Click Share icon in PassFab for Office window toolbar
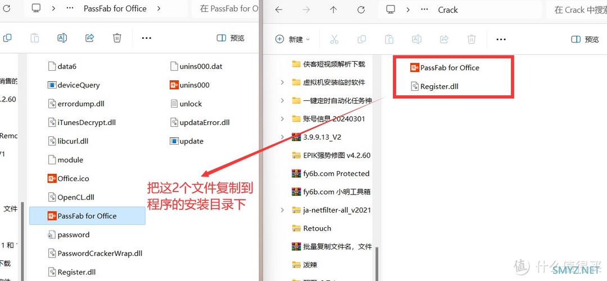Image resolution: width=607 pixels, height=281 pixels. 90,38
